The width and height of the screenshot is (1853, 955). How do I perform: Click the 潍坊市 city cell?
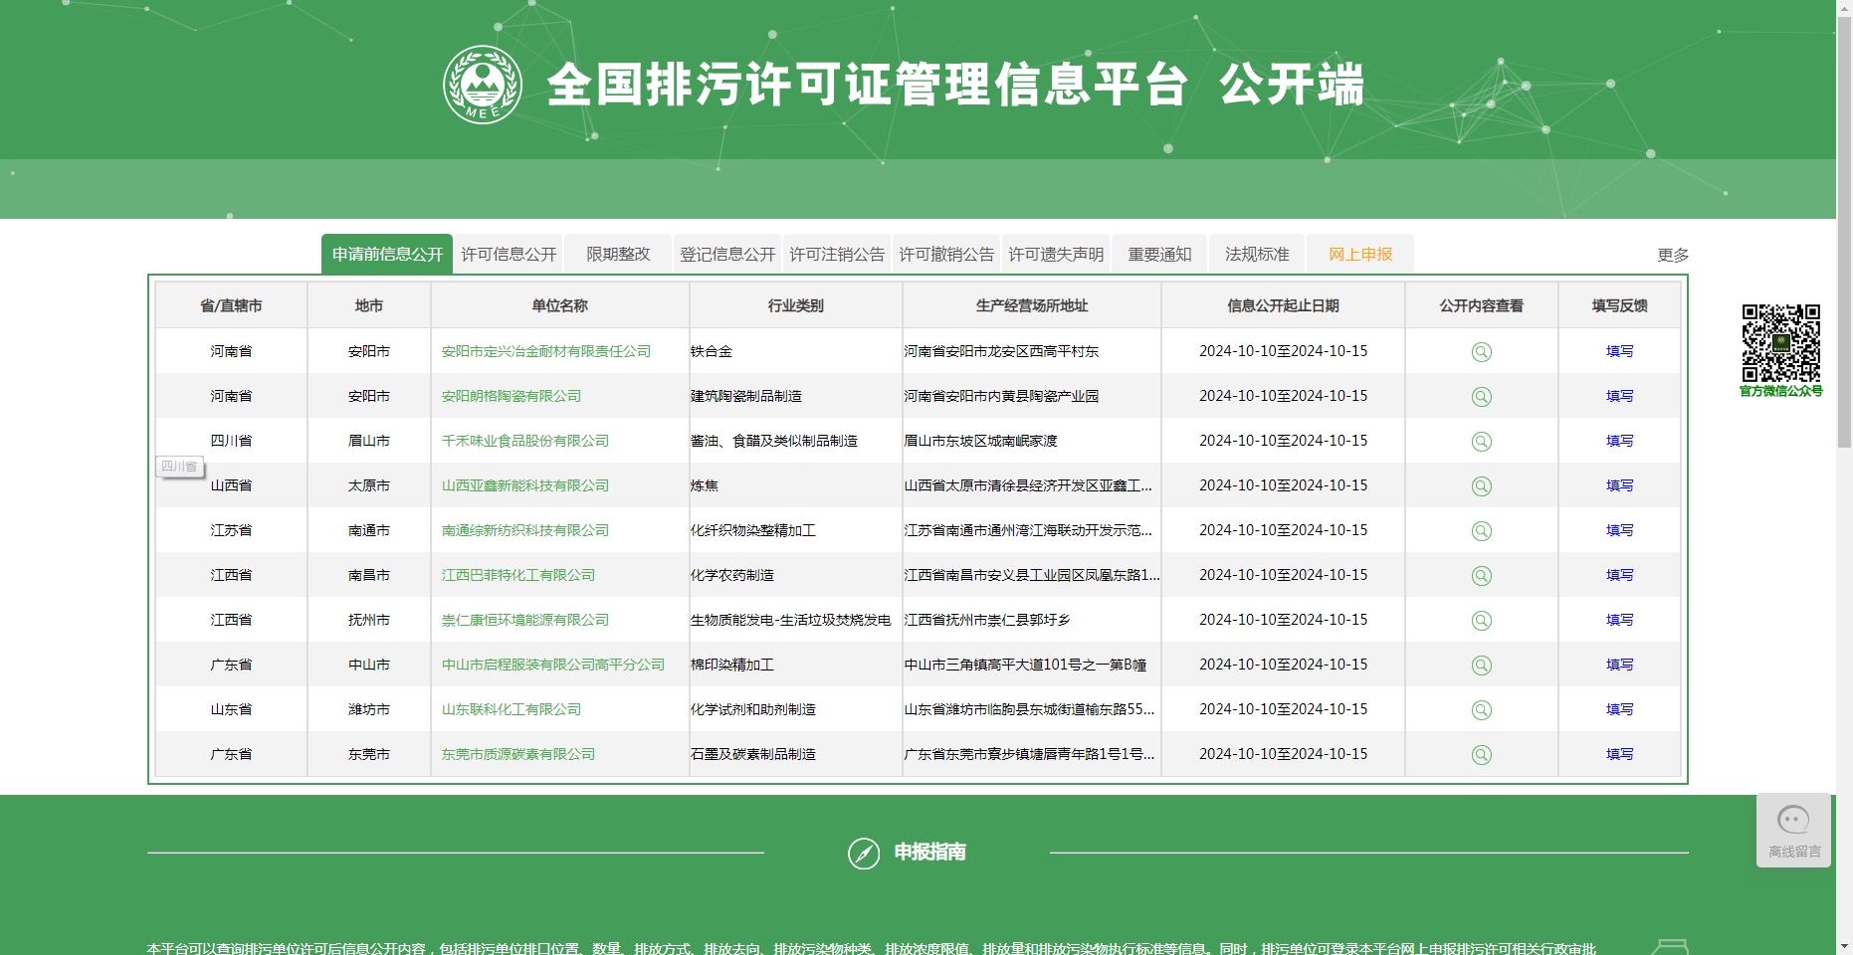point(369,709)
